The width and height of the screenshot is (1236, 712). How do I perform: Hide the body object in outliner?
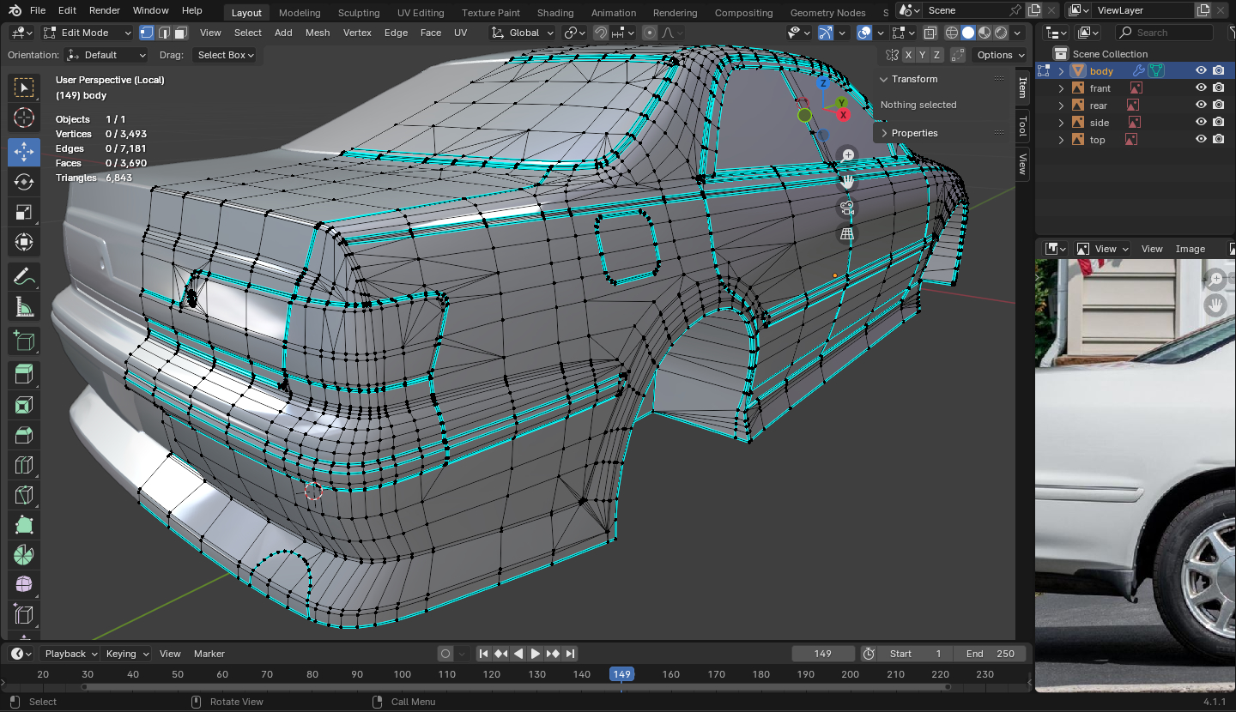[x=1201, y=71]
